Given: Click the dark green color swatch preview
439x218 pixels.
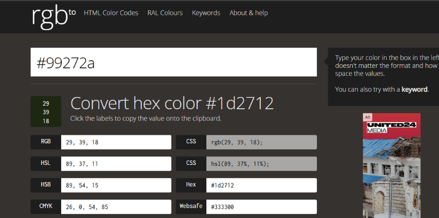Looking at the screenshot, I should [x=46, y=111].
